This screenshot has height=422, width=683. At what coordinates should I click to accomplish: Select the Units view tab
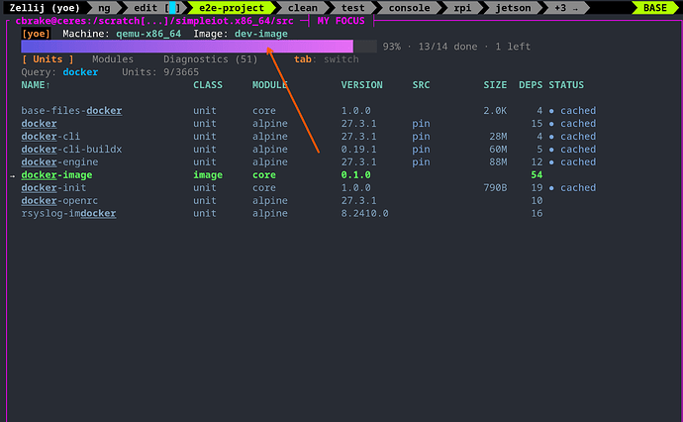pos(48,59)
